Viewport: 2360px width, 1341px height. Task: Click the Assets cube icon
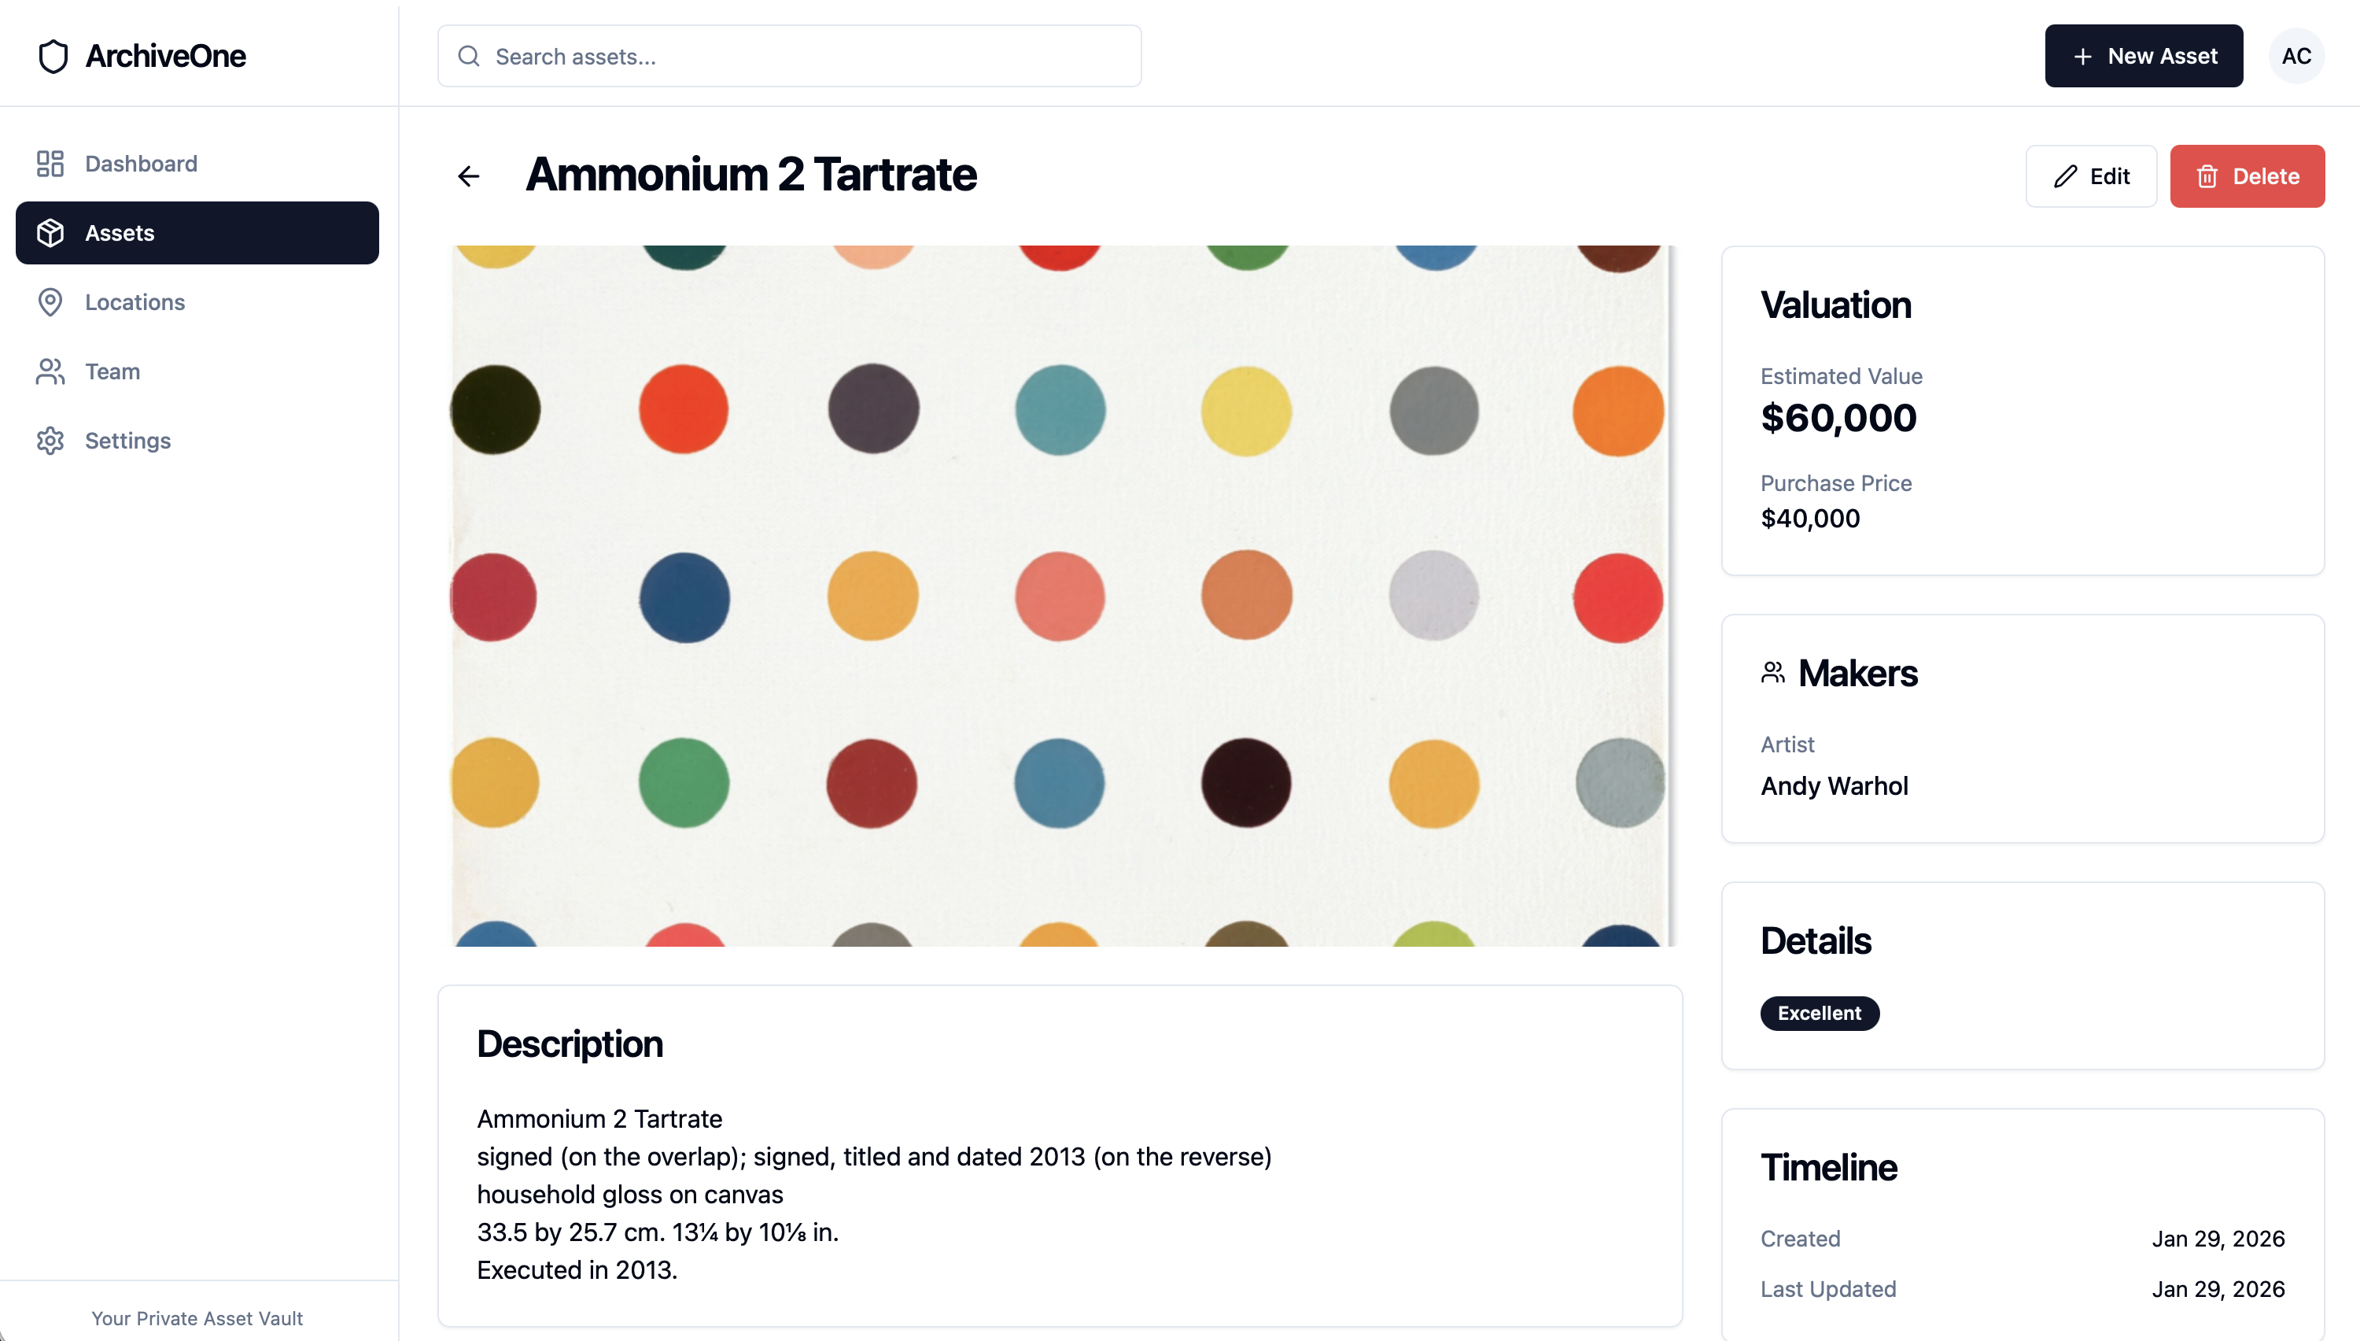(x=50, y=232)
